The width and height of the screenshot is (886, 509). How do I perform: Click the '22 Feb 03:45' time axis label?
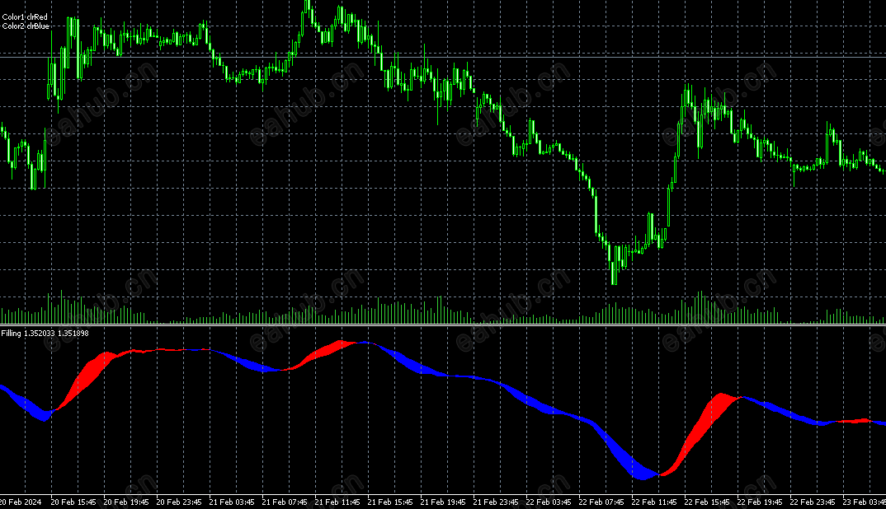(x=549, y=502)
